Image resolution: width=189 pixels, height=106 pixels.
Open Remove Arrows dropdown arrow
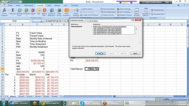(x=115, y=15)
